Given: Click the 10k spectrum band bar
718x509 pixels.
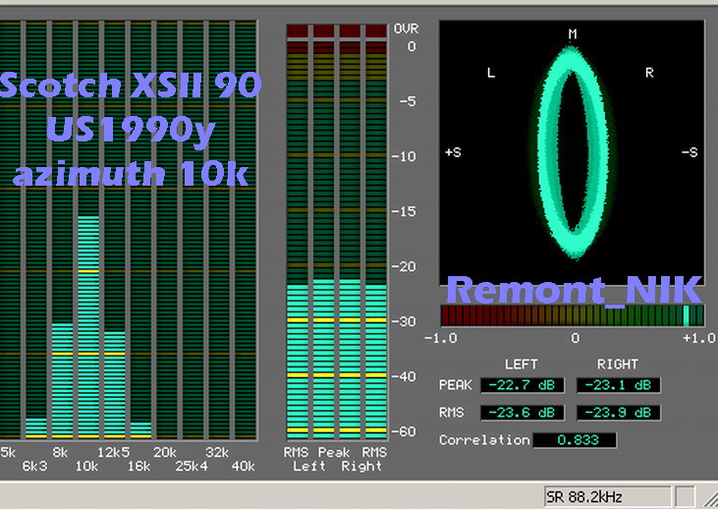Looking at the screenshot, I should (88, 324).
